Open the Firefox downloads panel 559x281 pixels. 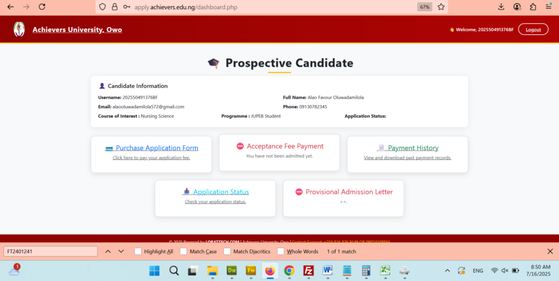point(501,7)
